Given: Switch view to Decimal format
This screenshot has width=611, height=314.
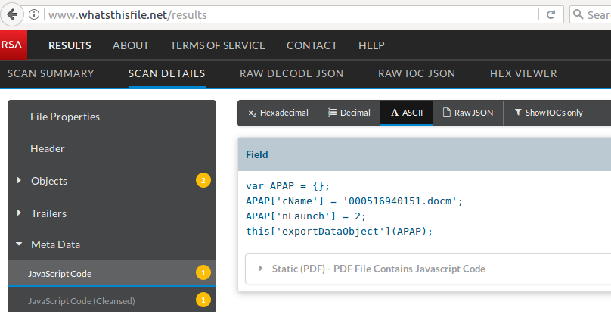Looking at the screenshot, I should 349,113.
